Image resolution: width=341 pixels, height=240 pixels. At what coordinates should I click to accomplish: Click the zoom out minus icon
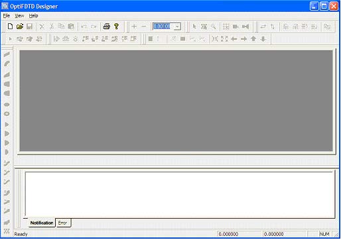tap(144, 27)
